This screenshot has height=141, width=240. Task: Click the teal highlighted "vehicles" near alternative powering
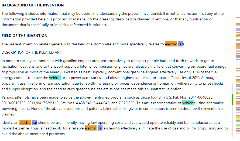pos(188,103)
